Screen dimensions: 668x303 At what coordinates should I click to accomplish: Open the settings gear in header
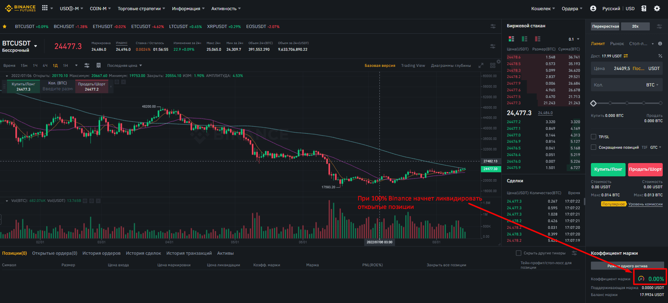pos(657,8)
